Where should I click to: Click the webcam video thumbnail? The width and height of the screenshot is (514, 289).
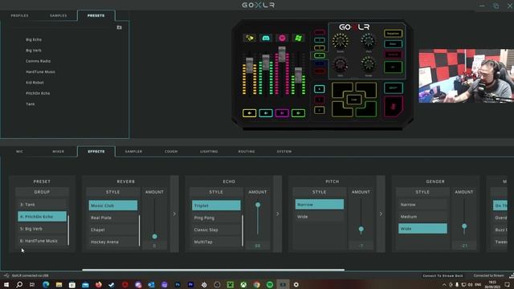point(466,76)
